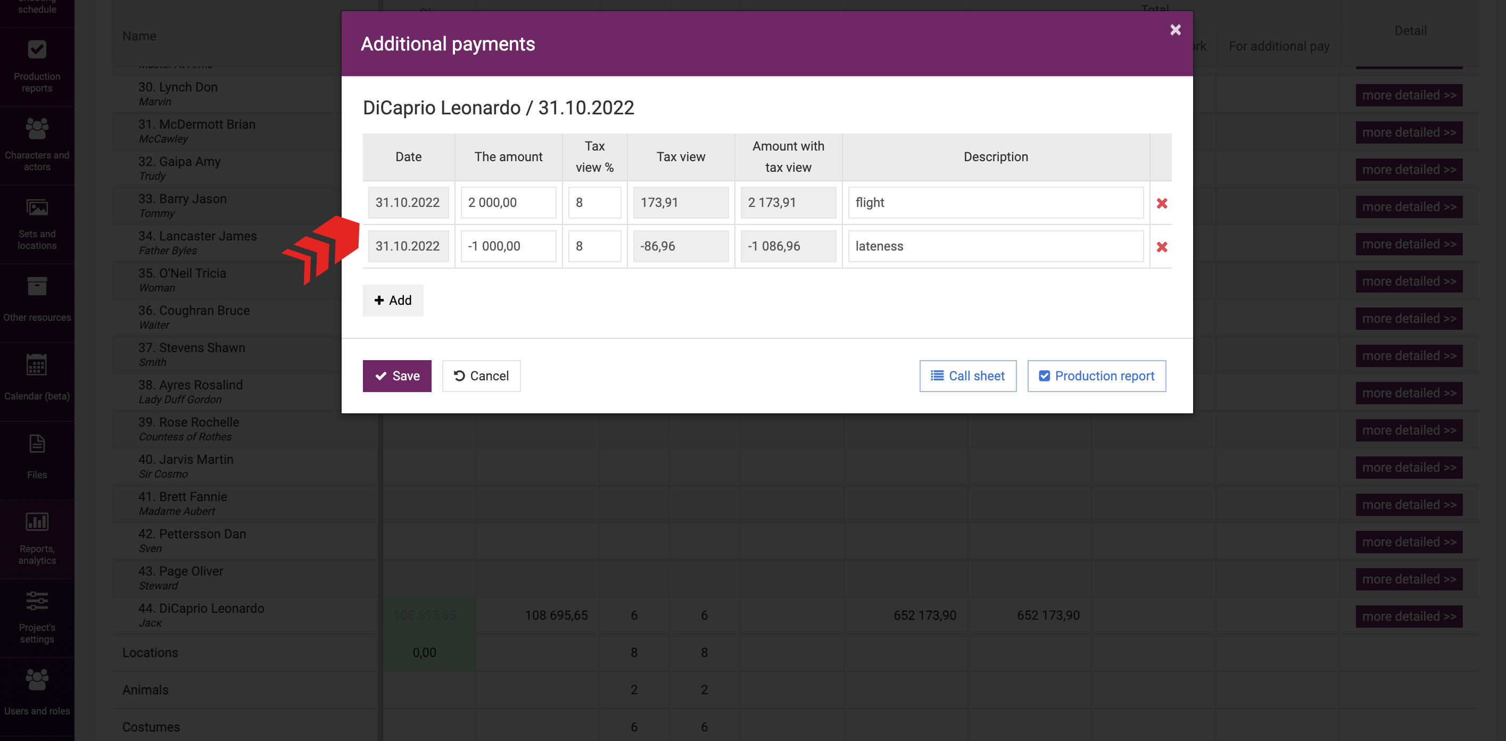Viewport: 1506px width, 741px height.
Task: Edit tax view % of lateness row
Action: click(x=594, y=246)
